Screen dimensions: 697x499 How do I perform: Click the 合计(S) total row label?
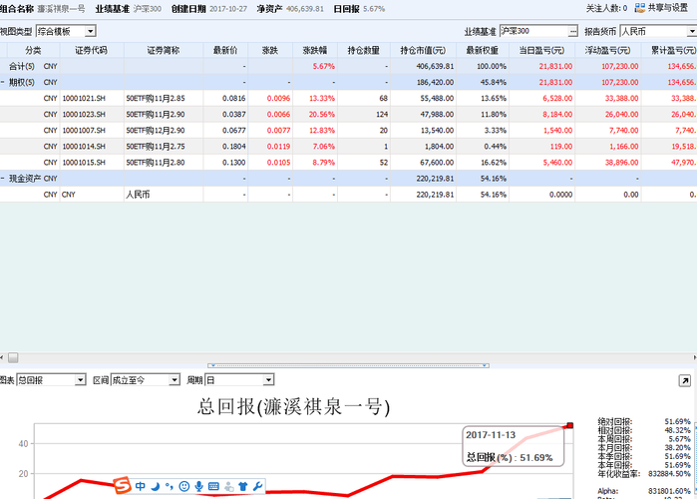coord(22,66)
